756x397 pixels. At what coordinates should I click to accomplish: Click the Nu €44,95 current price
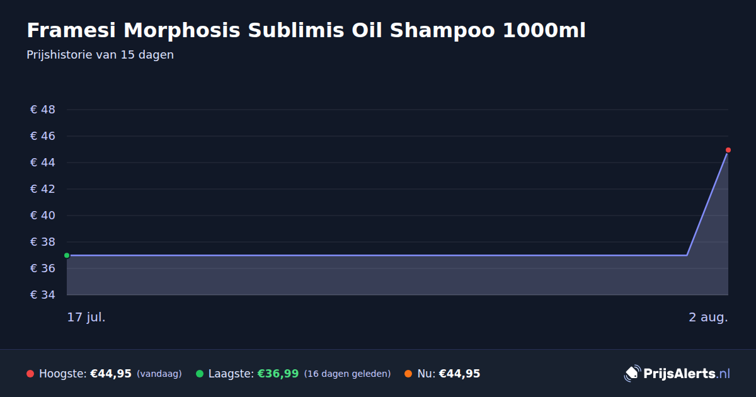pos(459,374)
